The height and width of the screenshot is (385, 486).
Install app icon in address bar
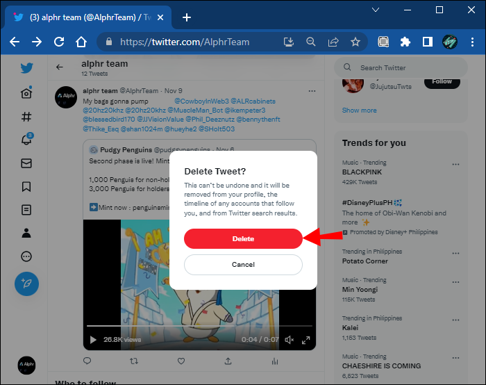(x=289, y=42)
